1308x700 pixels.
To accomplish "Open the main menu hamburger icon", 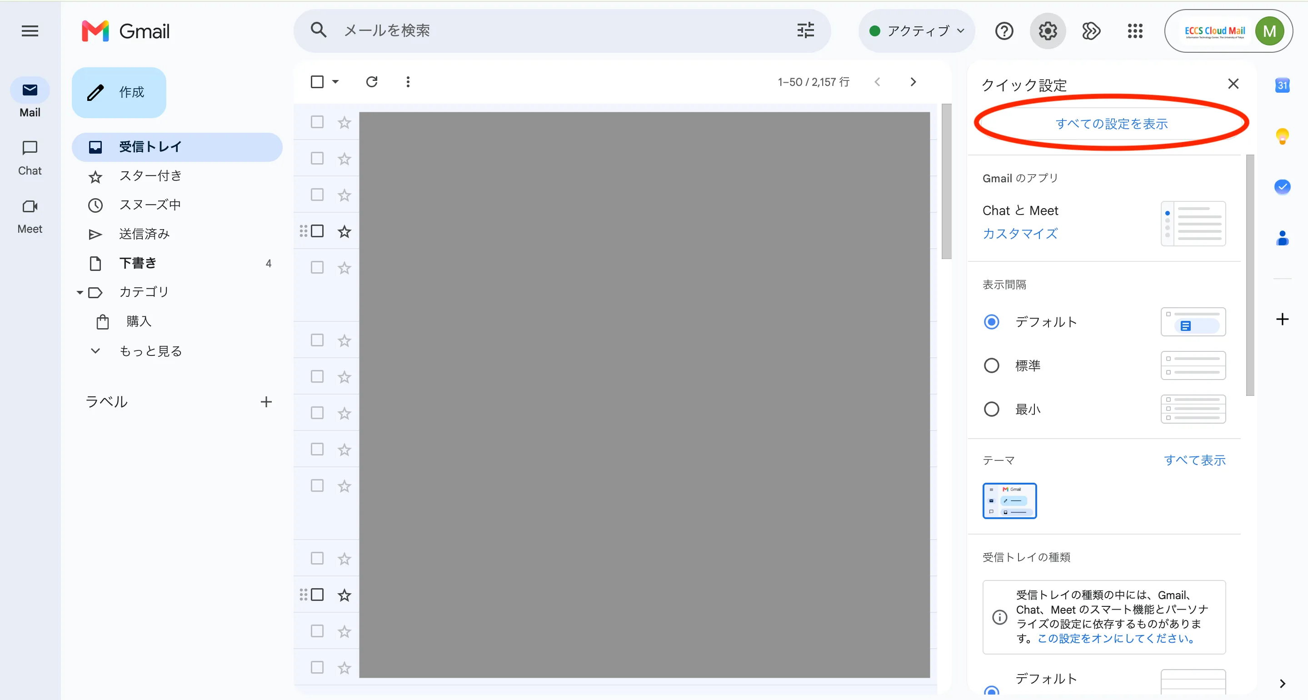I will tap(30, 31).
